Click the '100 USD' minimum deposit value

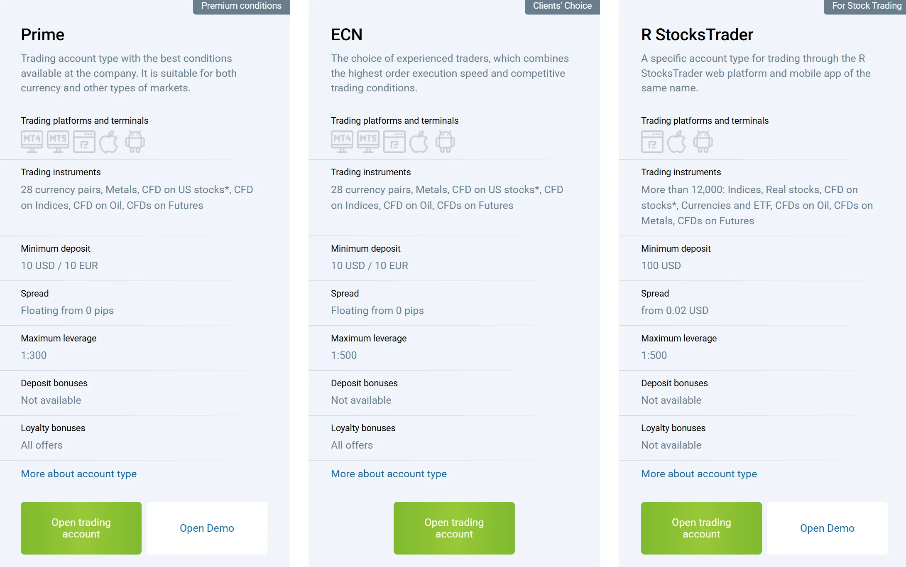(x=661, y=265)
